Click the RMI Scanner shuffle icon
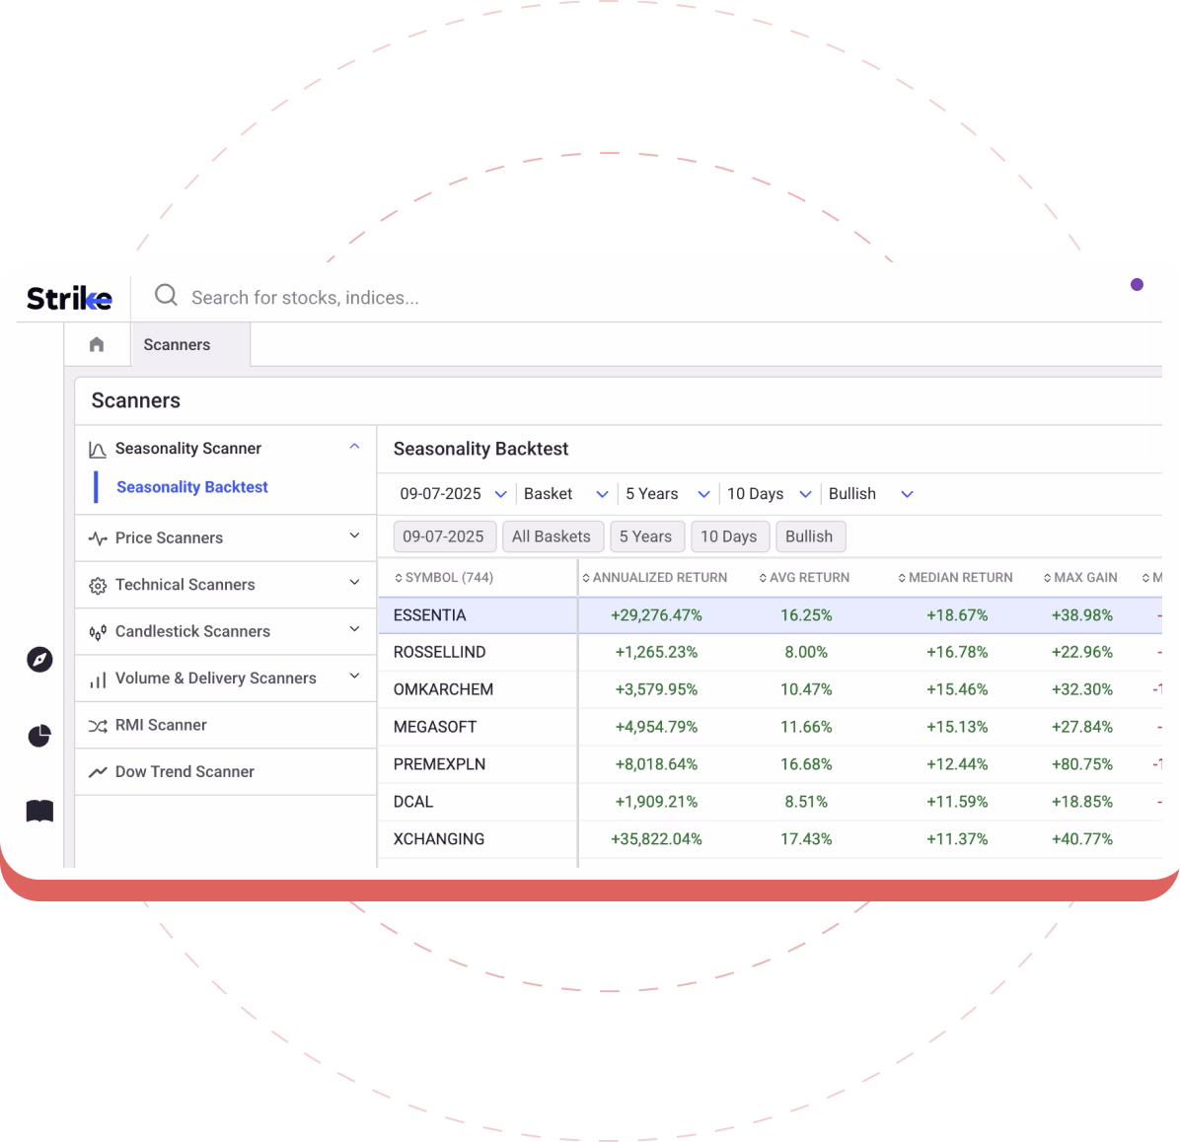The height and width of the screenshot is (1142, 1180). 98,726
